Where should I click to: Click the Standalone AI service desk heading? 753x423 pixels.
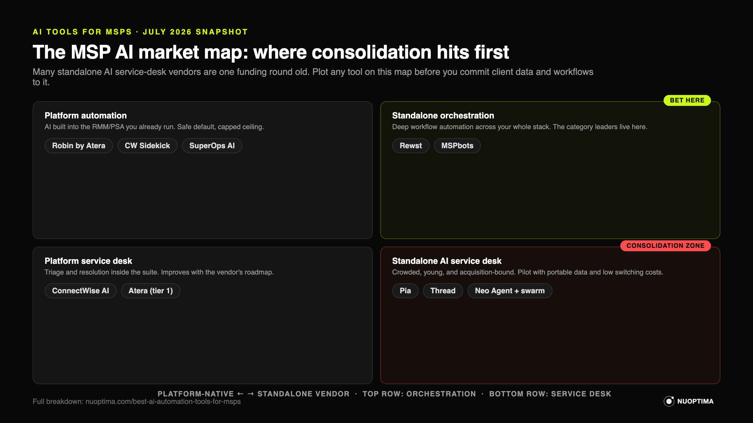pyautogui.click(x=447, y=261)
